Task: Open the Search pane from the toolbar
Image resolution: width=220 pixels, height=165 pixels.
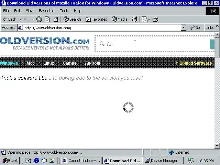Action: pos(72,19)
